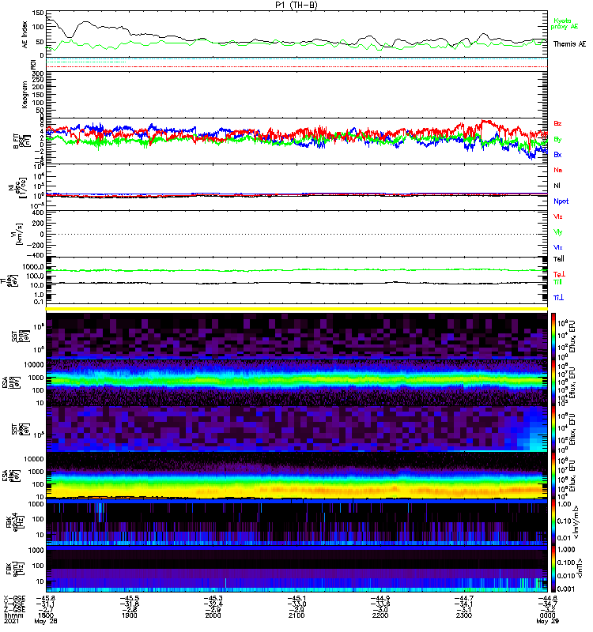593x632 pixels.
Task: Click the X-GSE value -44.7
Action: tap(463, 598)
